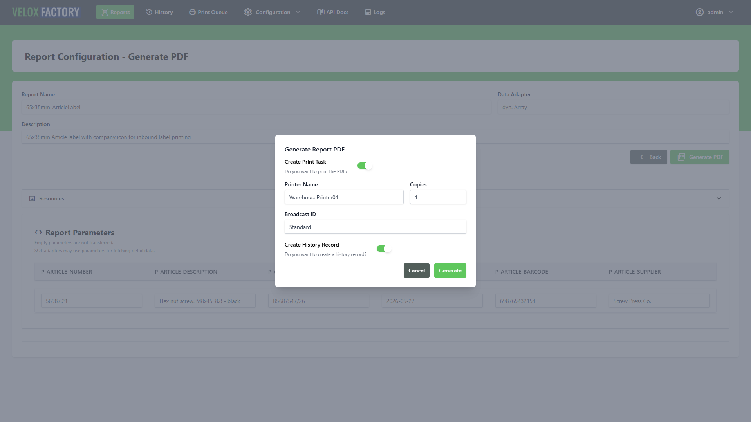751x422 pixels.
Task: Expand the Configuration dropdown chevron
Action: point(298,12)
